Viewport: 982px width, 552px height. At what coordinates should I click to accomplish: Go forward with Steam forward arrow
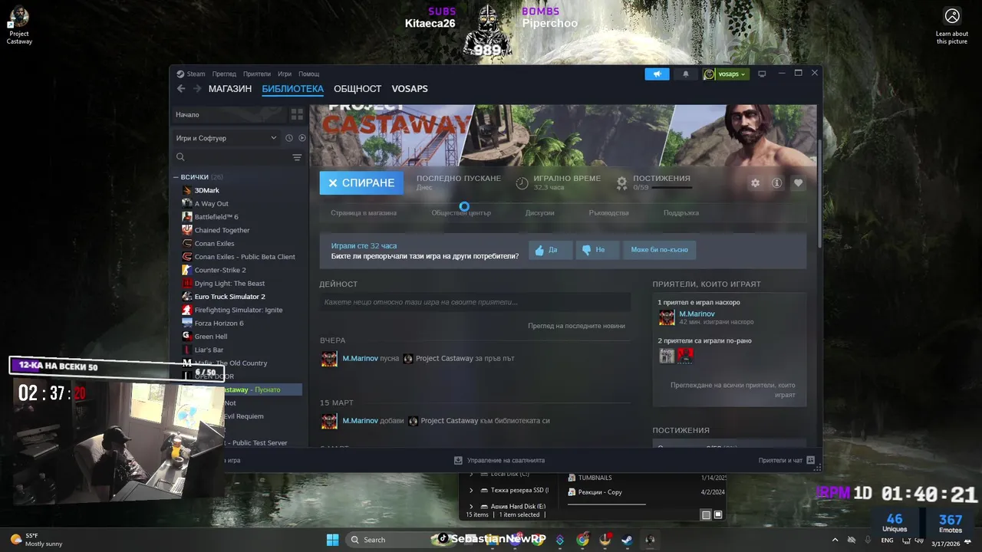coord(197,89)
